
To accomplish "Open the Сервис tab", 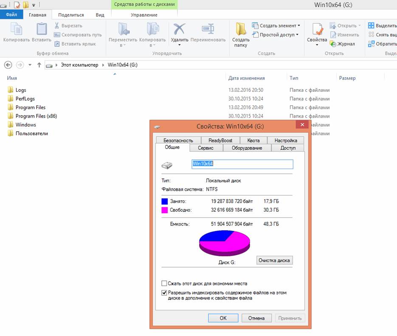I will (206, 148).
